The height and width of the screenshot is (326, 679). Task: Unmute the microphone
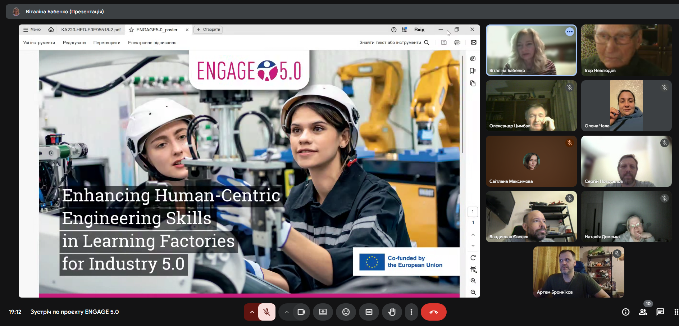(x=266, y=312)
